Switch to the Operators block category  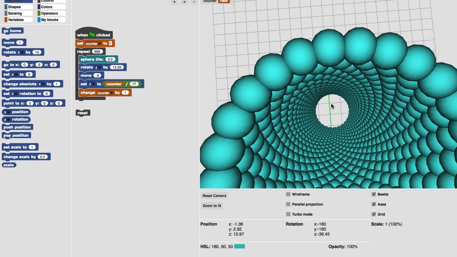(x=49, y=13)
